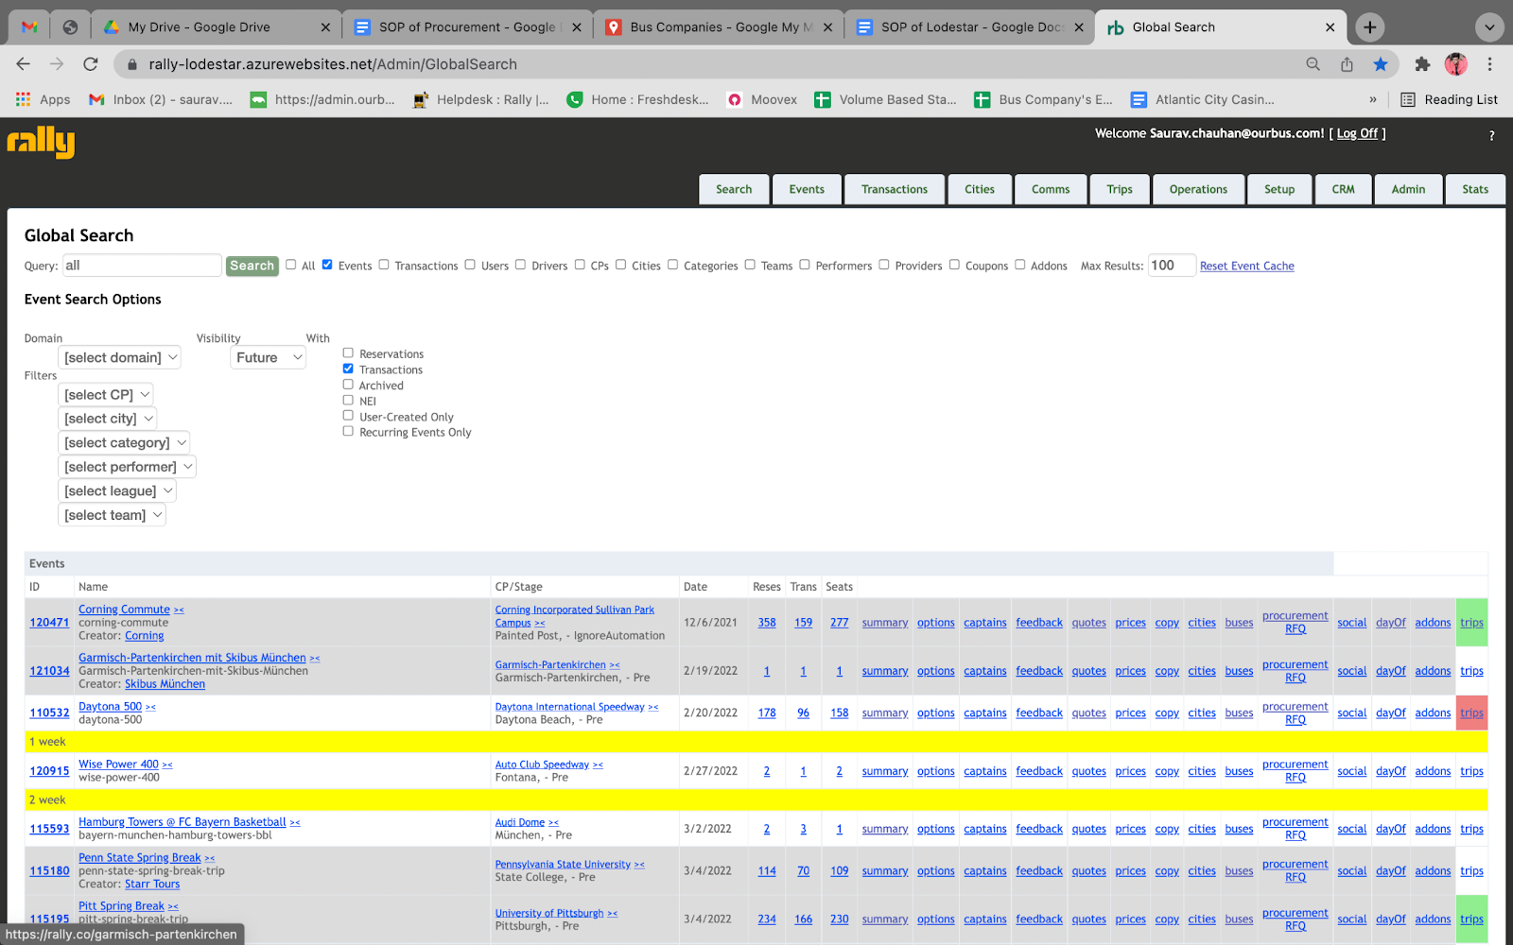Check the Archived option
Viewport: 1513px width, 945px height.
(348, 385)
